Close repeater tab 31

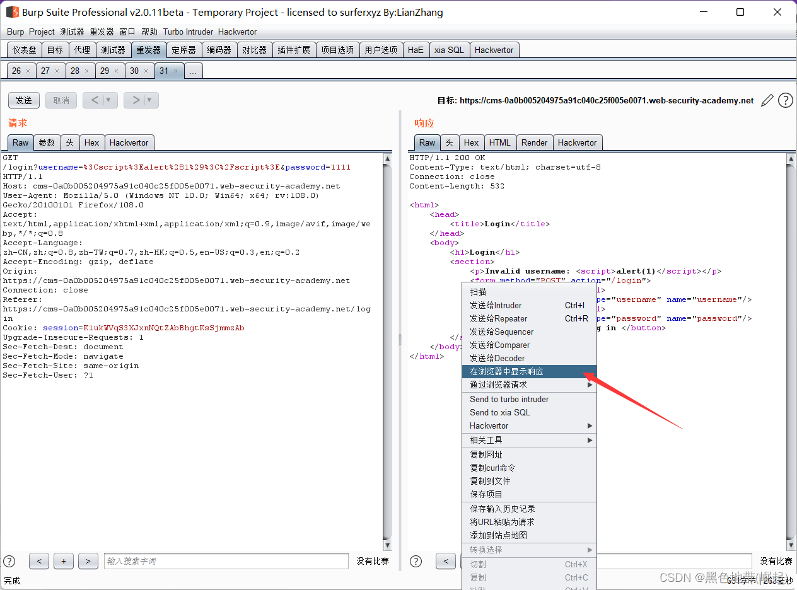176,71
